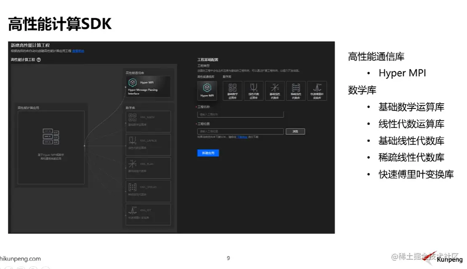Image resolution: width=467 pixels, height=269 pixels.
Task: Select the 基础线性代数库 project type tile
Action: (275, 91)
